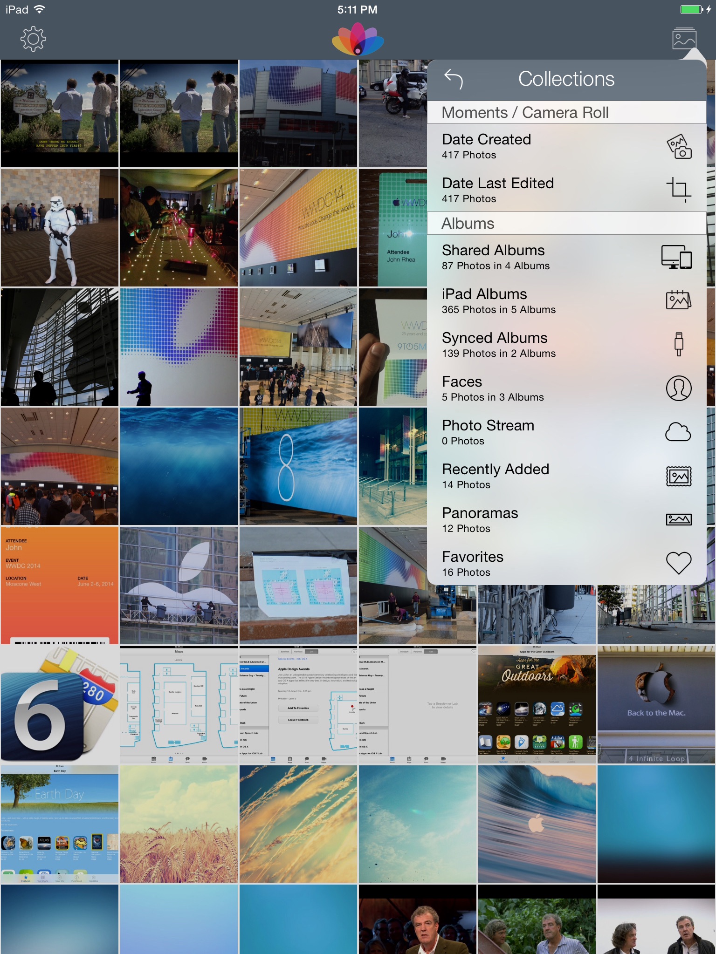Tap the heart icon for Favorites
This screenshot has width=716, height=954.
tap(678, 563)
